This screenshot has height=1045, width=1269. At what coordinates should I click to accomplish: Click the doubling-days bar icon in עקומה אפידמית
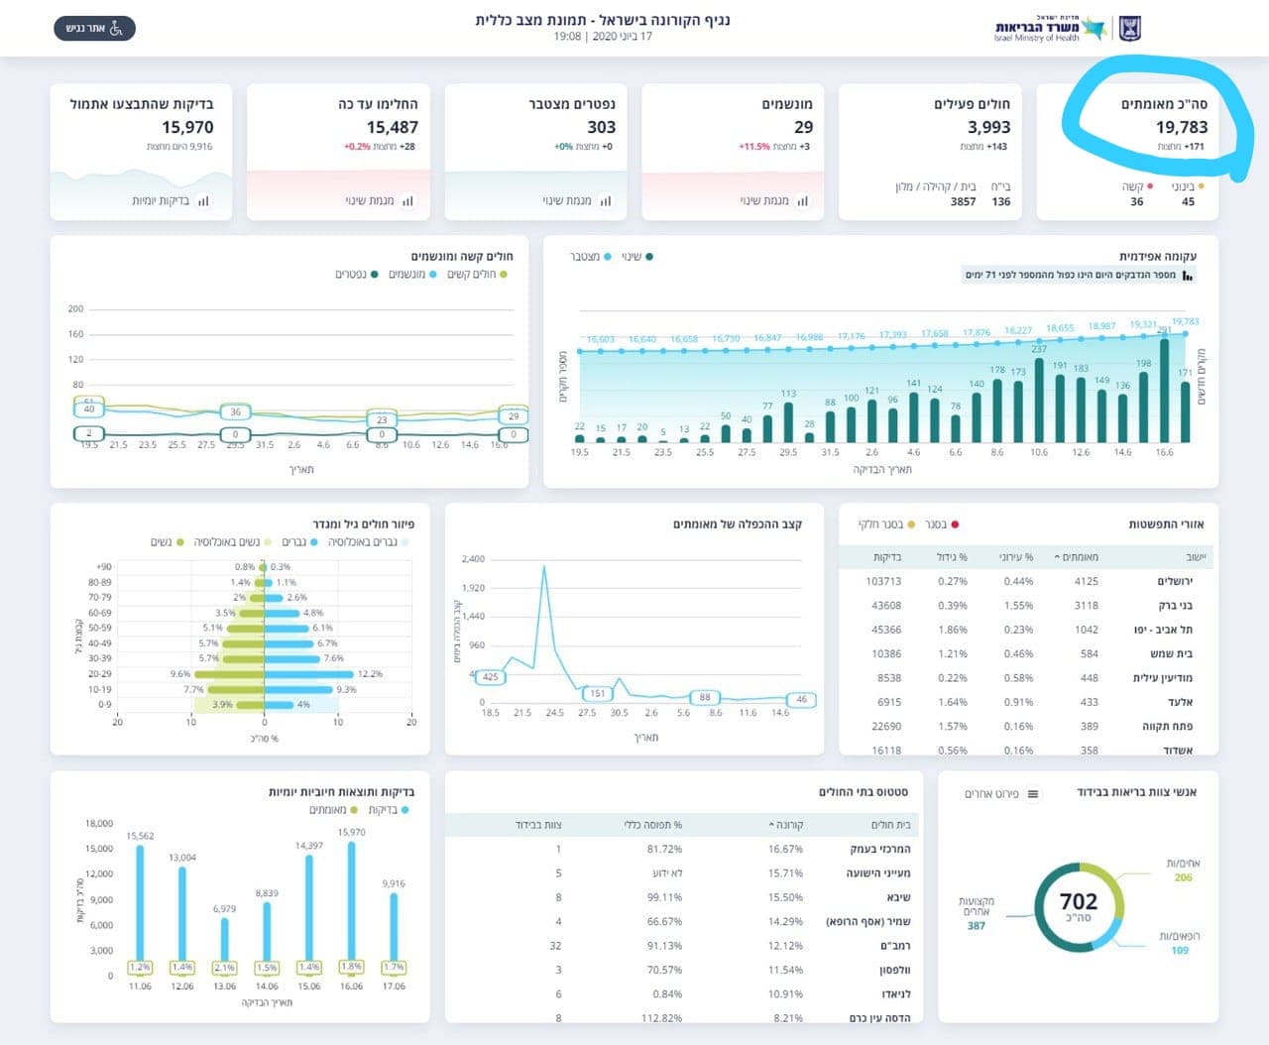(x=1188, y=276)
